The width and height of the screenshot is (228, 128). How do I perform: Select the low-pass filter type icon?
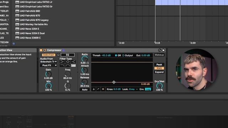tap(62, 65)
